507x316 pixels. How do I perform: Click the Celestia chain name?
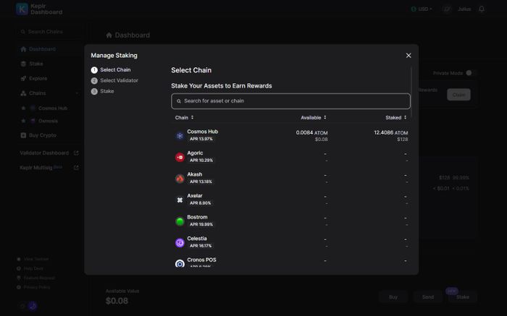click(197, 239)
